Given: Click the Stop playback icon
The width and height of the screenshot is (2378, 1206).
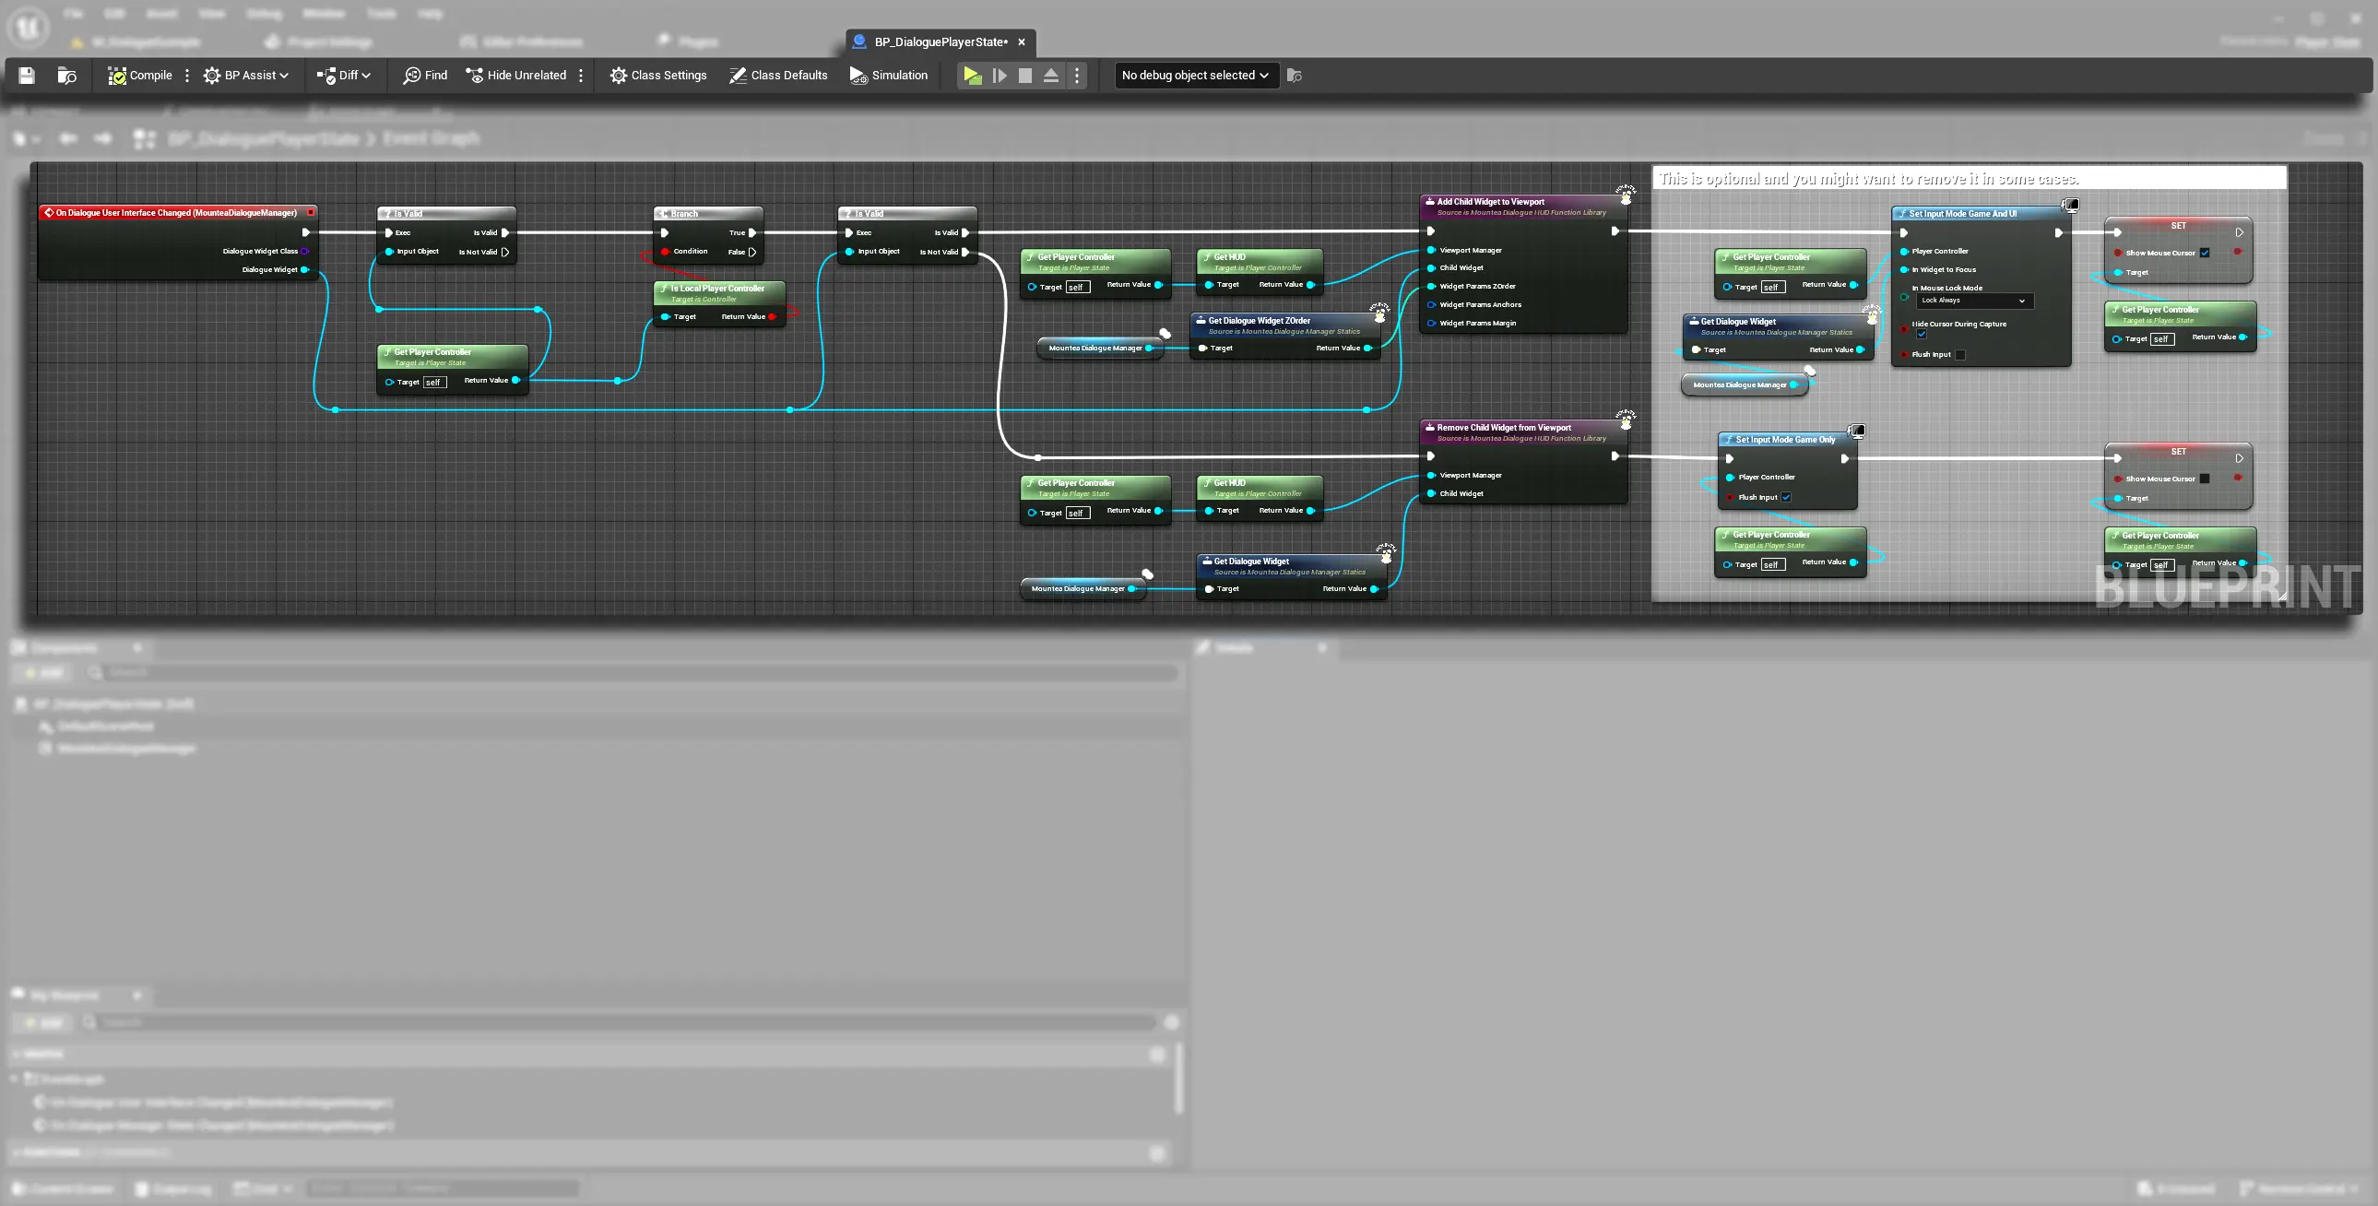Looking at the screenshot, I should coord(1024,76).
